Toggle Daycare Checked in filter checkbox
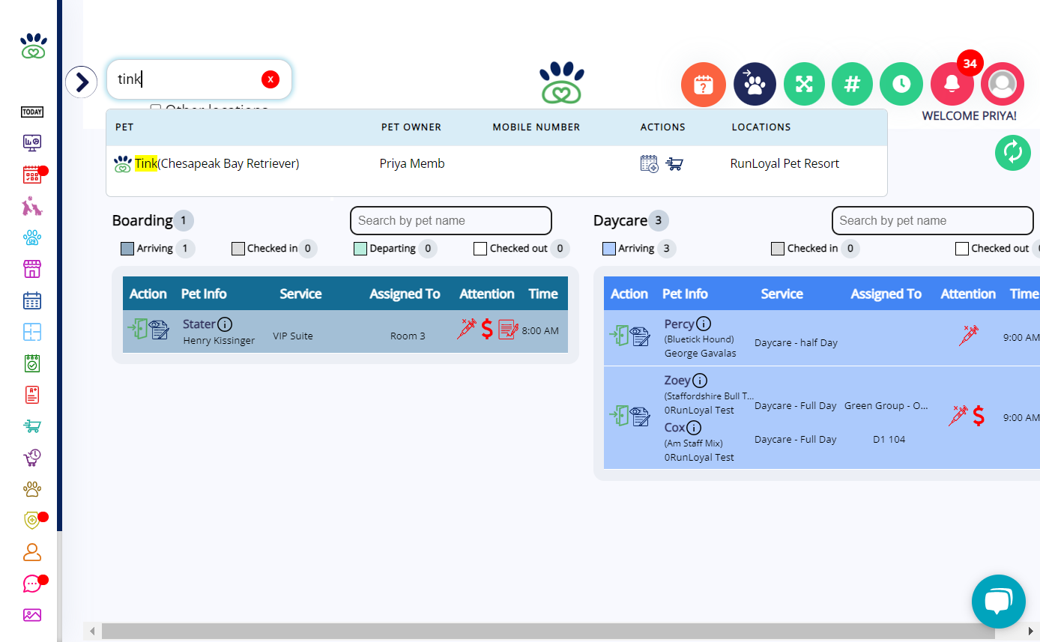1040x642 pixels. (778, 249)
